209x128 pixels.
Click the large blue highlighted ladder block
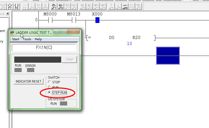coord(168,56)
